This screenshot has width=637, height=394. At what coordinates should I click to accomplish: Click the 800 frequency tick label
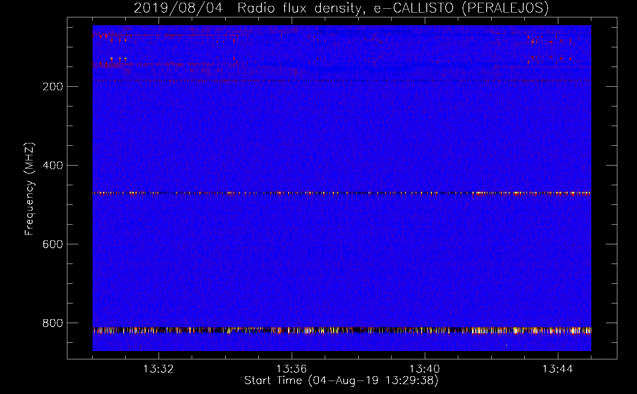click(53, 323)
